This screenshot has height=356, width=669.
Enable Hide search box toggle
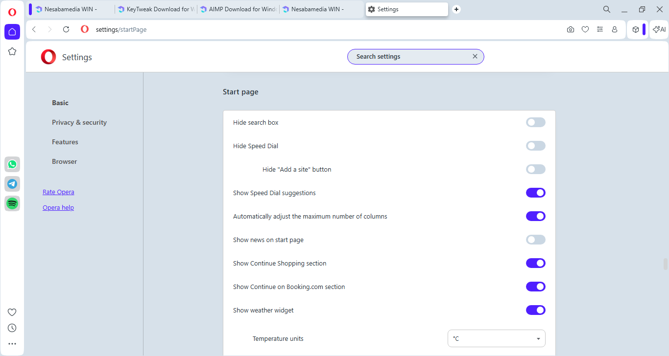pos(535,122)
